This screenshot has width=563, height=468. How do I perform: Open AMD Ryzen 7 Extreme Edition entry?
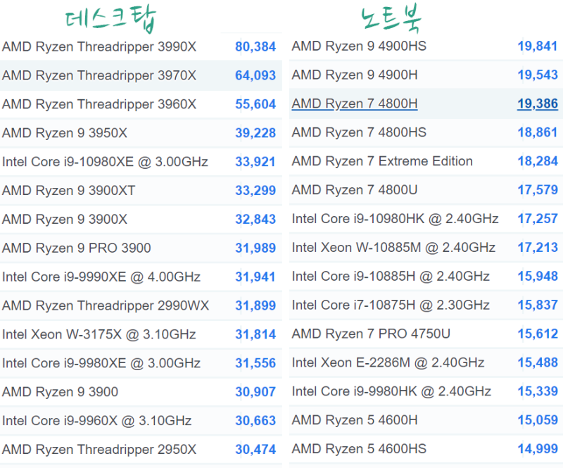(x=382, y=161)
